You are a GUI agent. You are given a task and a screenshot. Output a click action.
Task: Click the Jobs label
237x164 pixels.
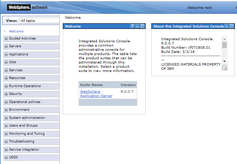click(x=13, y=62)
